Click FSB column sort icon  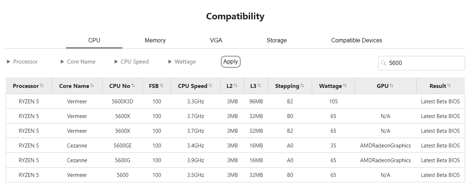point(161,86)
